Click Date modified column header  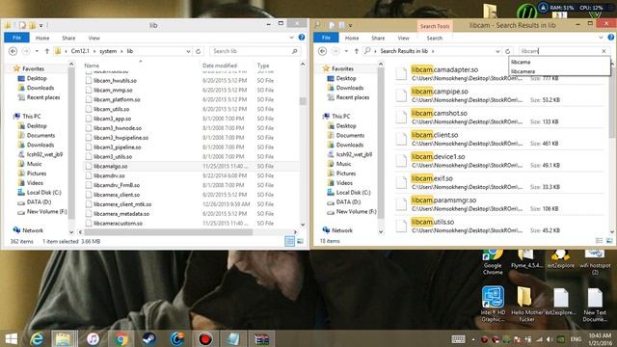pos(220,66)
